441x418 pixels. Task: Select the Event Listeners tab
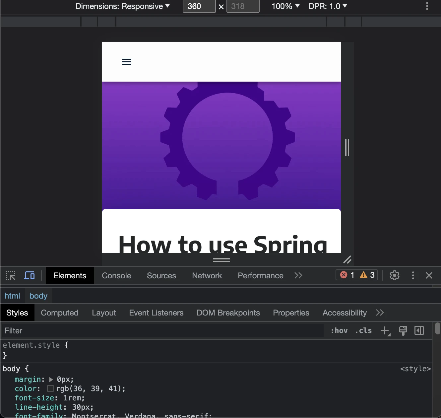pyautogui.click(x=156, y=313)
